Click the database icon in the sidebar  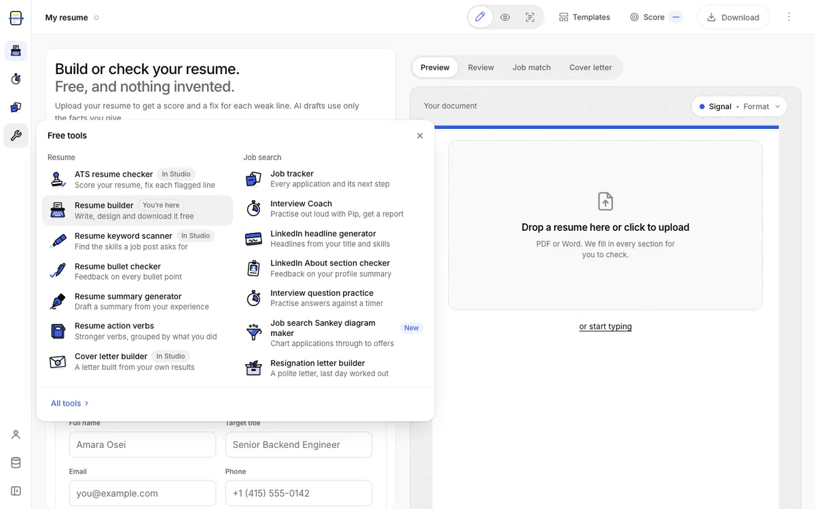point(16,463)
